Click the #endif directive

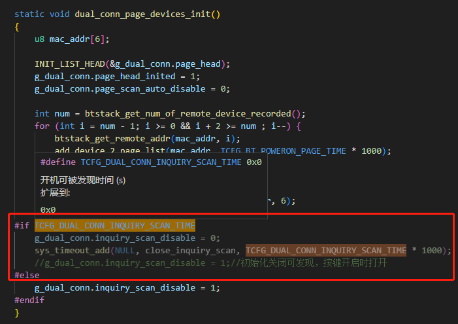click(29, 300)
